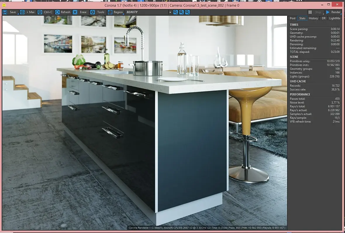Click the Refresh icon in toolbar
The height and width of the screenshot is (233, 345).
click(57, 12)
